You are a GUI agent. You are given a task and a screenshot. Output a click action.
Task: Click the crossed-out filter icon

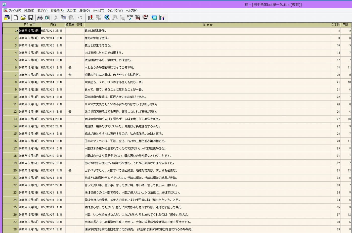point(145,18)
